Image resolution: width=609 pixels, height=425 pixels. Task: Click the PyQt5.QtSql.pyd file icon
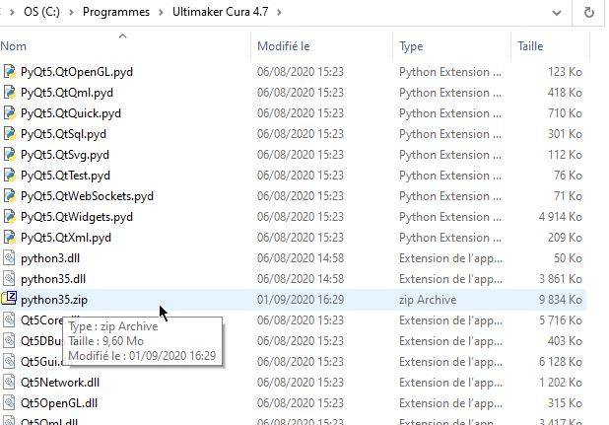click(x=9, y=134)
